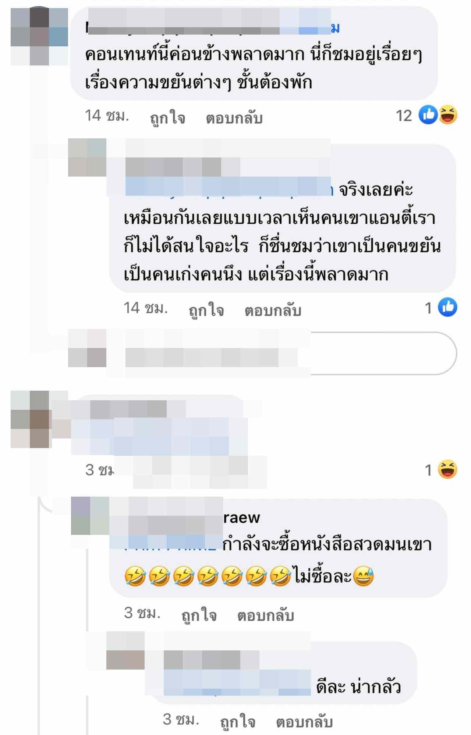Click the haha reaction beside the 3-hour comment
This screenshot has height=735, width=471.
coord(447,469)
